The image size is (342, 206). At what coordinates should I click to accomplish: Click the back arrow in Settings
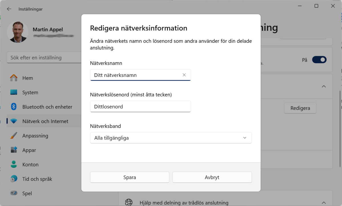(x=9, y=9)
